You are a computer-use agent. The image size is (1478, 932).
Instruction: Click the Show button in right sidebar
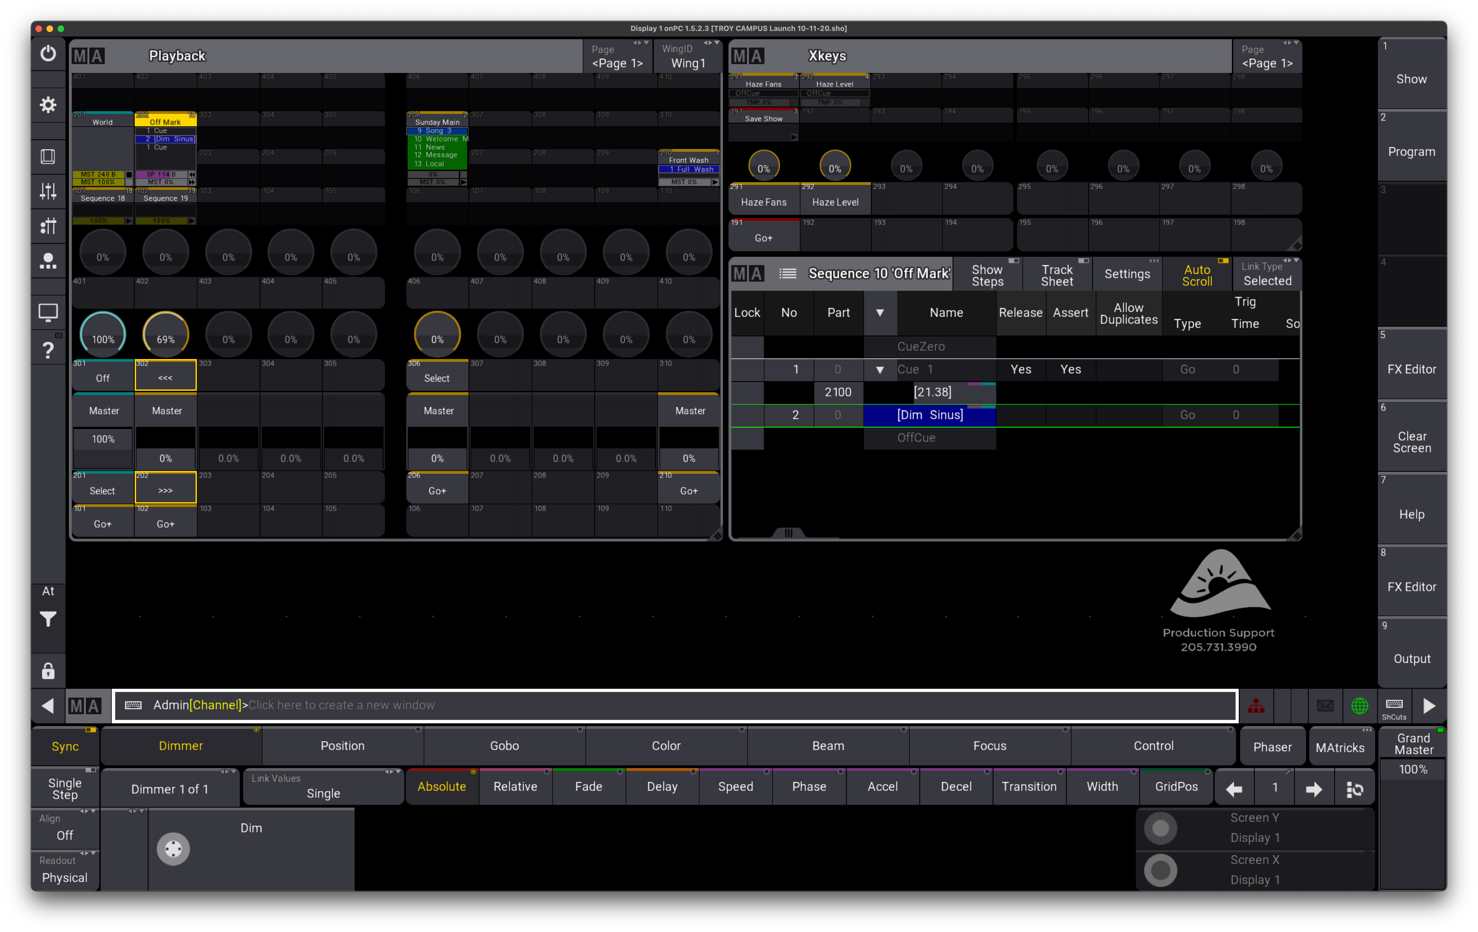click(1412, 74)
